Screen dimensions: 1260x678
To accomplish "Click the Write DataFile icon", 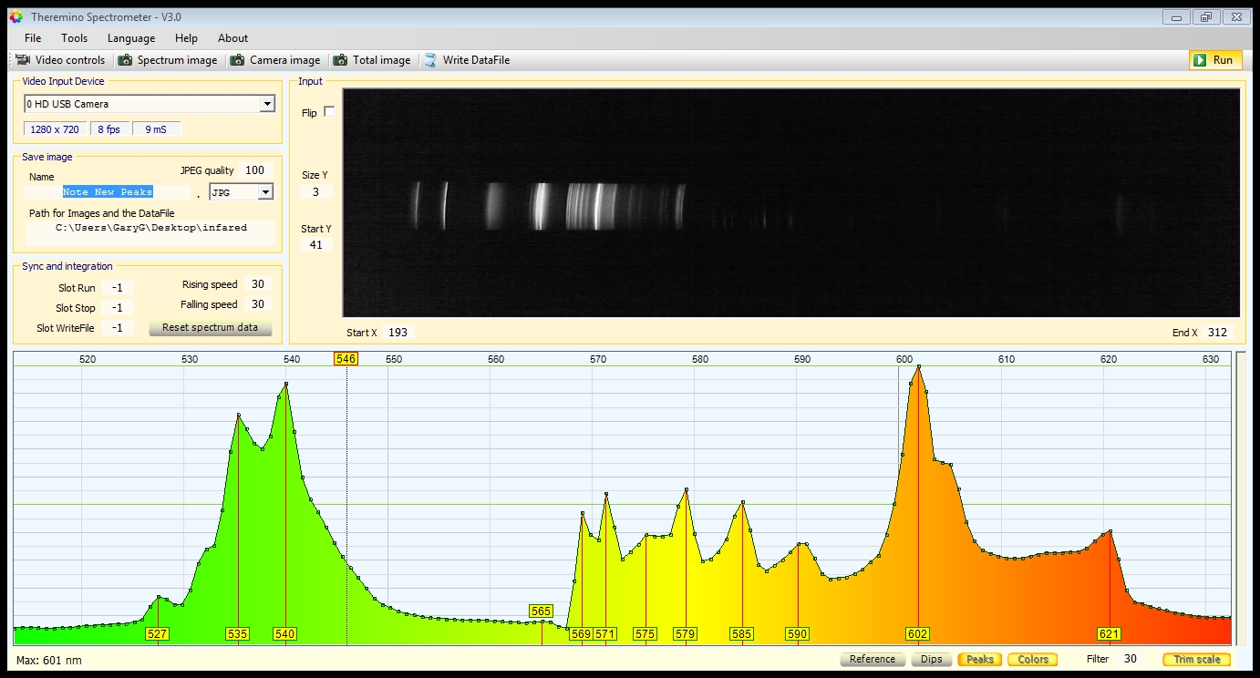I will [x=430, y=60].
